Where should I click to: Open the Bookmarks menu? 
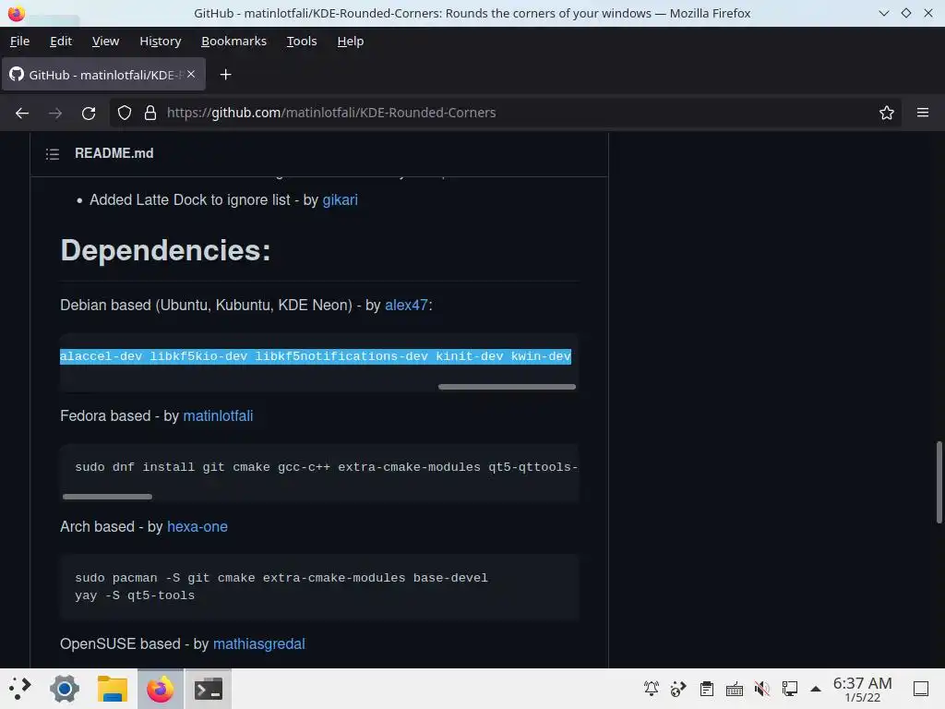pyautogui.click(x=233, y=41)
